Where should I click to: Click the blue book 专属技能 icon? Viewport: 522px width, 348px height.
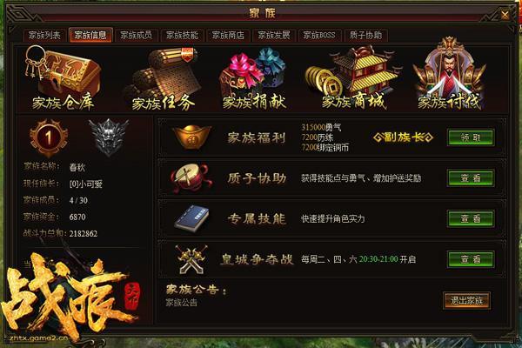pyautogui.click(x=192, y=218)
